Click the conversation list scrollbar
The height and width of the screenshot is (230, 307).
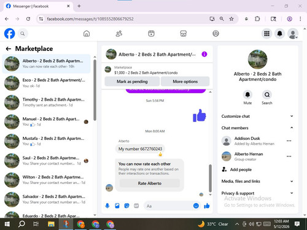[x=95, y=90]
